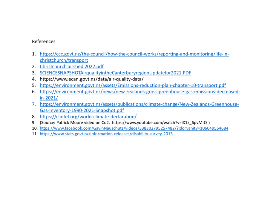This screenshot has width=279, height=197.
Task: Open the Christchurch airshed 2022.pdf link
Action: (x=71, y=66)
